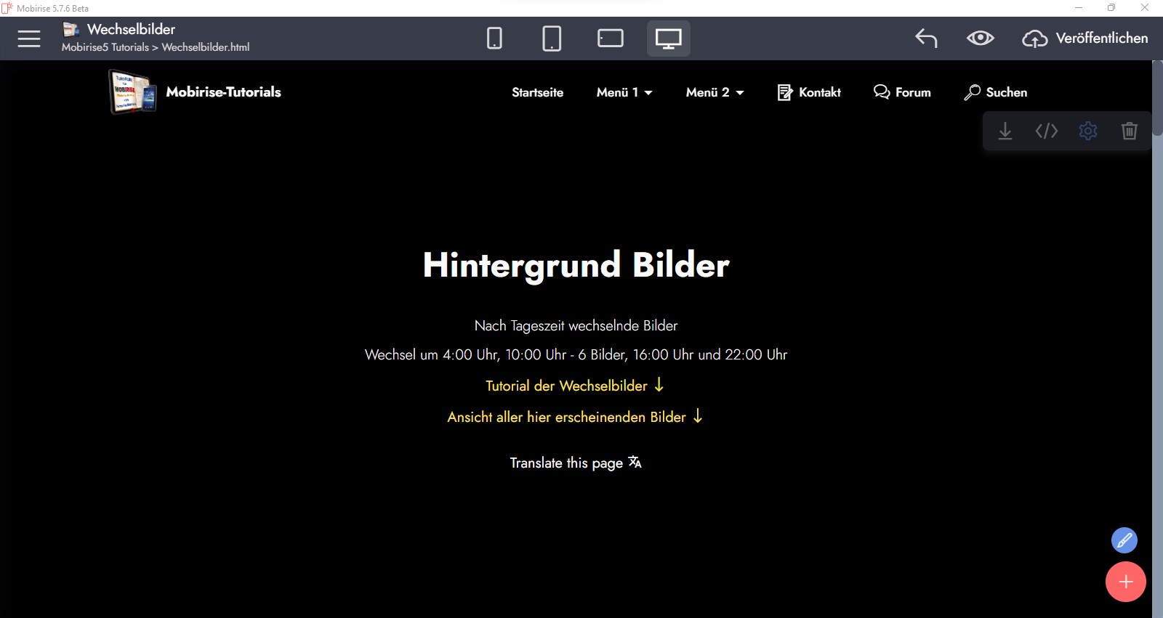Switch to tablet portrait view

552,38
